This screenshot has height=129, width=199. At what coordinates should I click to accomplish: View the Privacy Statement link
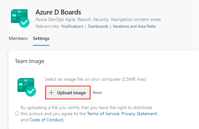(x=139, y=114)
